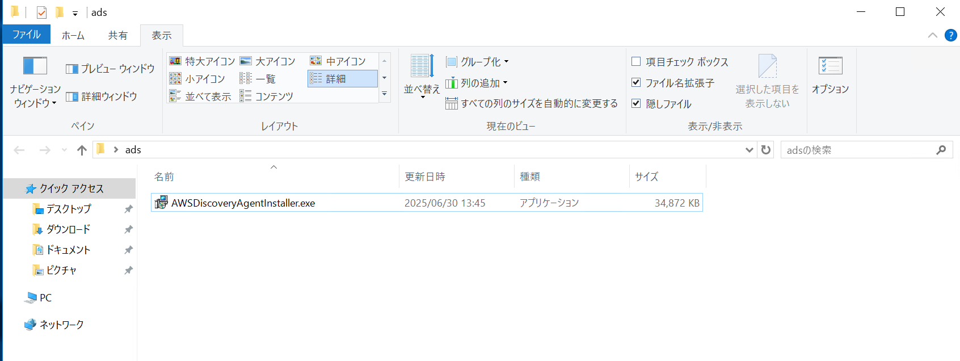The height and width of the screenshot is (361, 960).
Task: Open the address bar history dropdown
Action: tap(749, 150)
